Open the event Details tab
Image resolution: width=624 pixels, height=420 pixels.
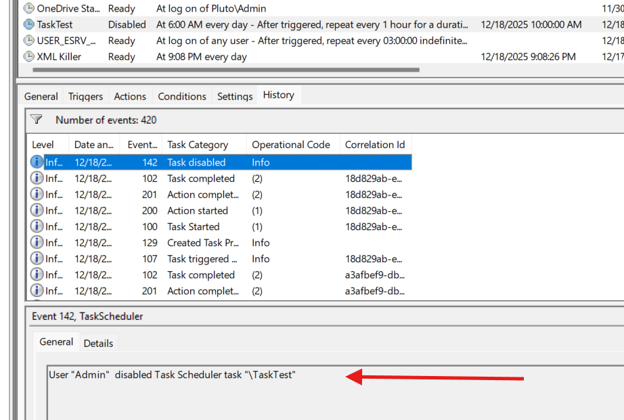(x=98, y=344)
